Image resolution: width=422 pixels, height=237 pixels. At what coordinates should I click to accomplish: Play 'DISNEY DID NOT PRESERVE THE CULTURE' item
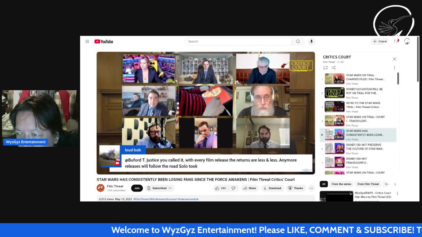(x=358, y=149)
